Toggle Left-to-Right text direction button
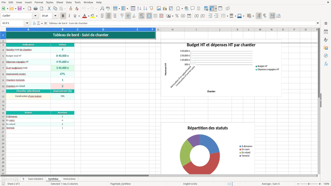The width and height of the screenshot is (331, 186). click(259, 16)
